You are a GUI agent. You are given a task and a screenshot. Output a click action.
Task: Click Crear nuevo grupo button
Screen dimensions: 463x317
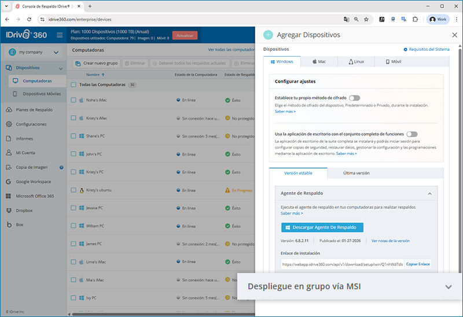[96, 63]
